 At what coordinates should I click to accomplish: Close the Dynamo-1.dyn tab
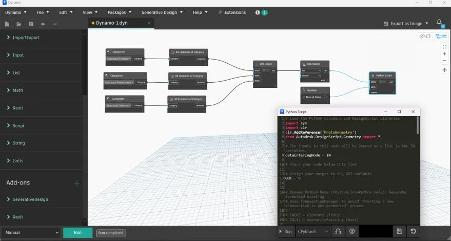[149, 23]
